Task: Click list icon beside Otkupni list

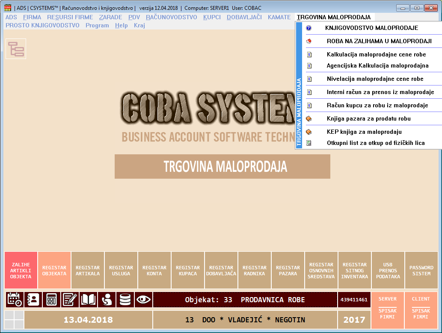Action: [309, 143]
